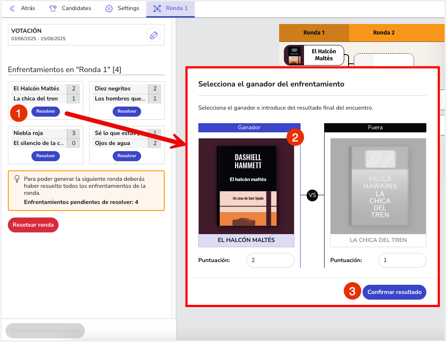The image size is (446, 342).
Task: Go back with Atrás
Action: pyautogui.click(x=28, y=8)
